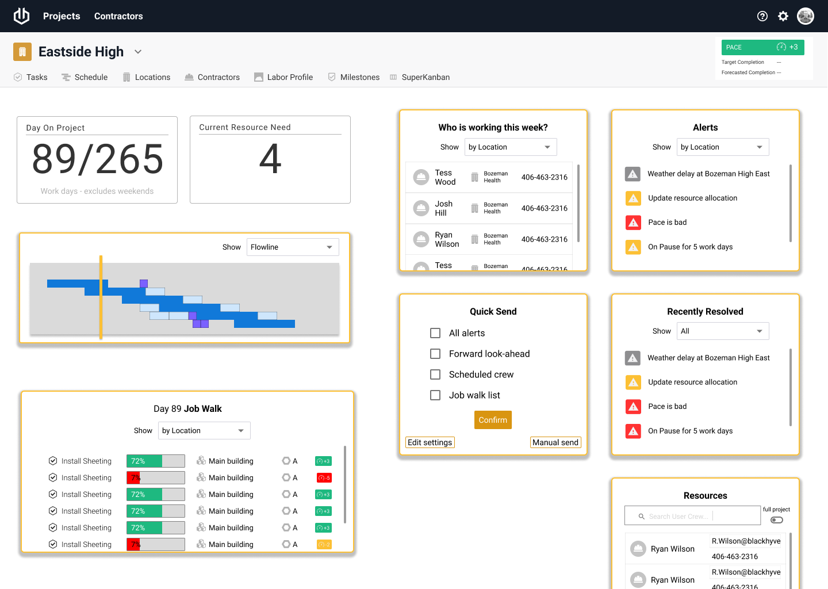This screenshot has width=828, height=589.
Task: Click the Confirm button in Quick Send
Action: [493, 420]
